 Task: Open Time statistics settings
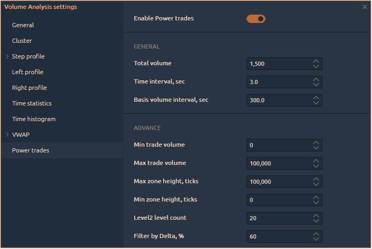pyautogui.click(x=32, y=103)
